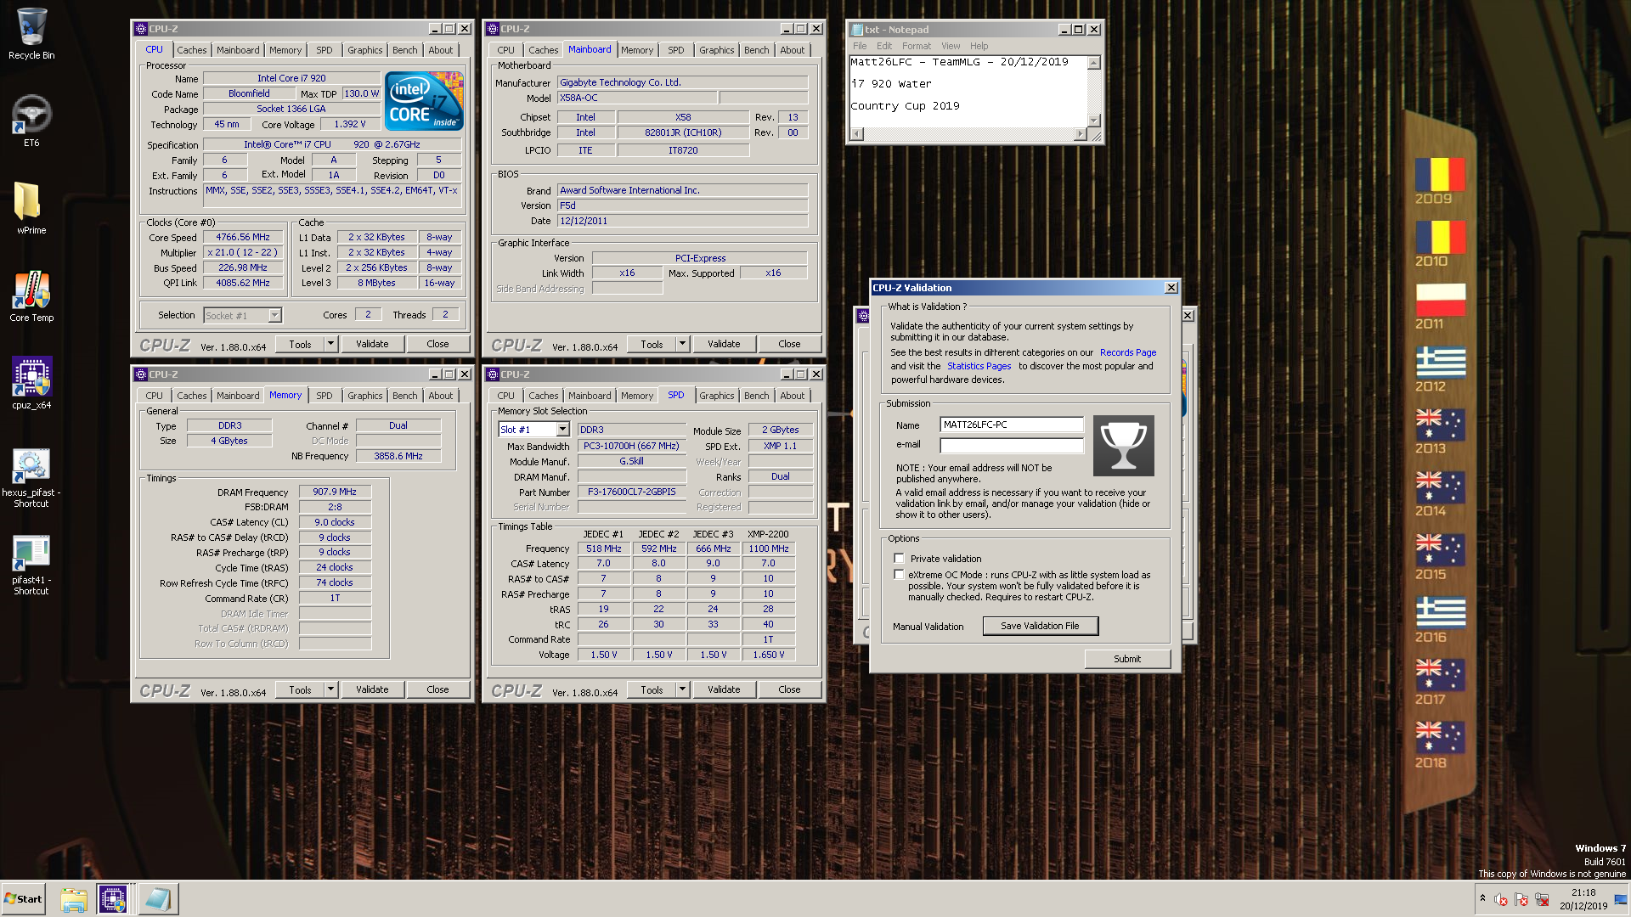Expand Tools dropdown arrow in CPU tab window
The height and width of the screenshot is (917, 1631).
click(331, 344)
